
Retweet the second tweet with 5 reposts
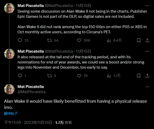pyautogui.click(x=50, y=76)
